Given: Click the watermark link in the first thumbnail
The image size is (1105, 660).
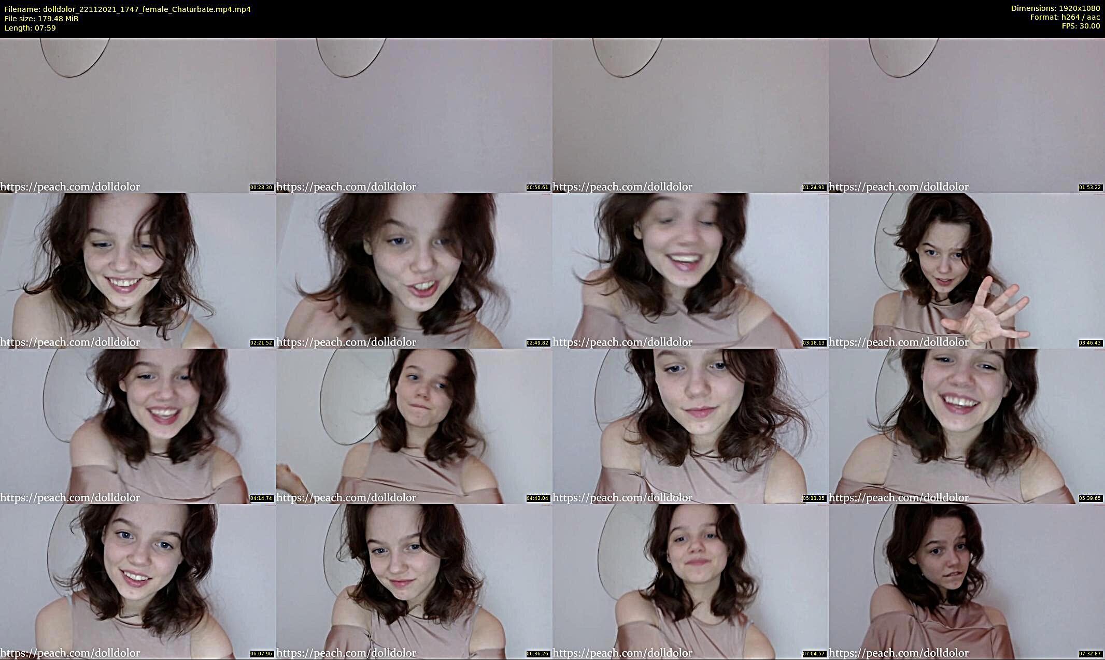Looking at the screenshot, I should pos(70,187).
